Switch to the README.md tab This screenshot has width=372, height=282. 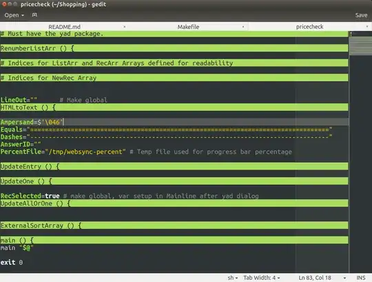(64, 27)
